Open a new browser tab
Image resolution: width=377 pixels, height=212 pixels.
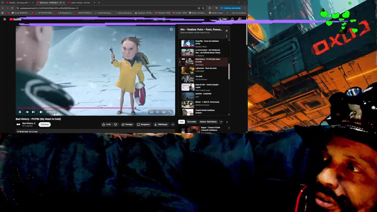[99, 3]
